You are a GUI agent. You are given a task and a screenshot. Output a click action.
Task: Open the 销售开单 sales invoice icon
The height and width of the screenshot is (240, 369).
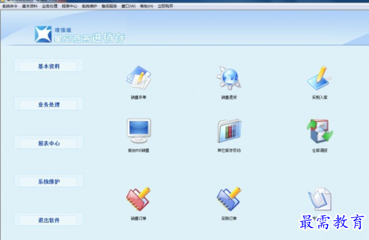tap(139, 78)
